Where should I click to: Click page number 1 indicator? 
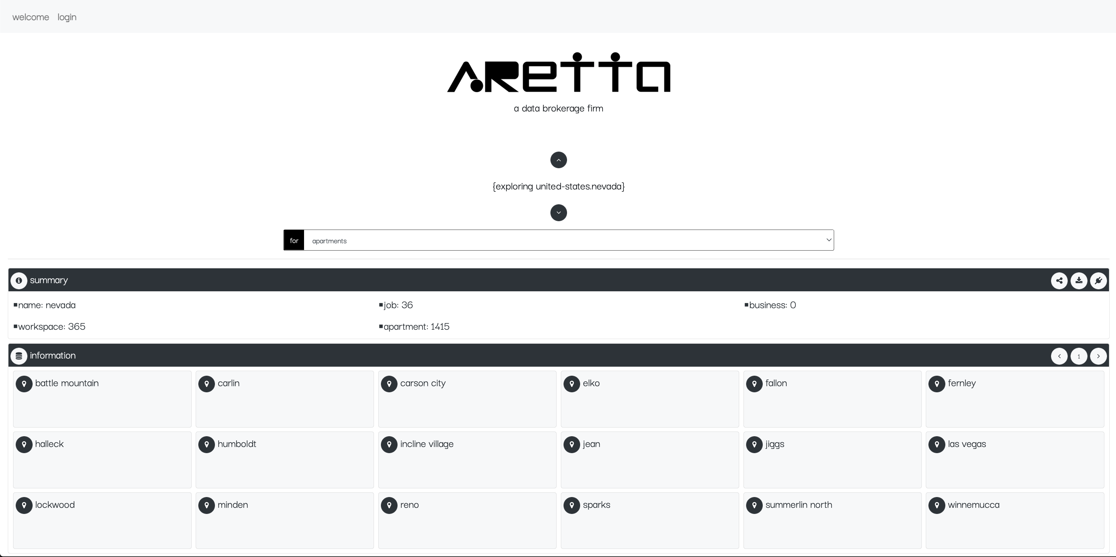coord(1079,356)
